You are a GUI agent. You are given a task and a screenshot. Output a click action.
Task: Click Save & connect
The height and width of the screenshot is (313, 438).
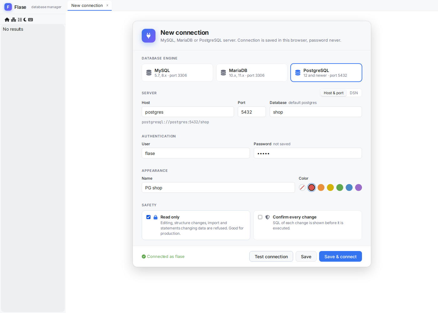340,256
